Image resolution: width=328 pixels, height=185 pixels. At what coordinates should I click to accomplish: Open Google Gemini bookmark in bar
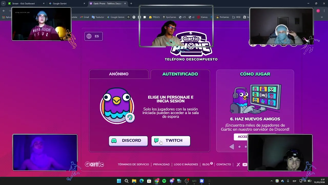[116, 17]
